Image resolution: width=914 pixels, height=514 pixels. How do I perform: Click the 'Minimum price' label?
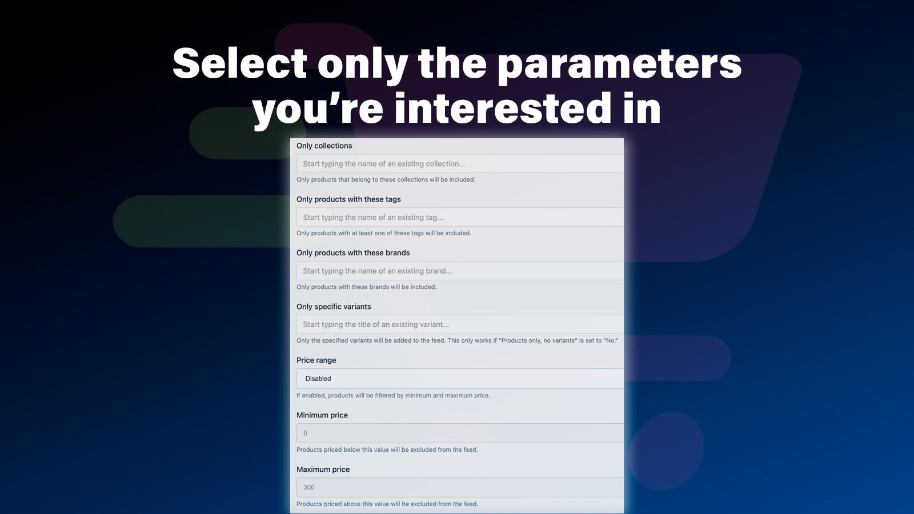[322, 415]
